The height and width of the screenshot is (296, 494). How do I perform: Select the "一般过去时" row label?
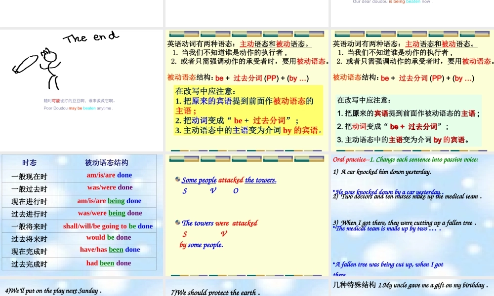29,188
